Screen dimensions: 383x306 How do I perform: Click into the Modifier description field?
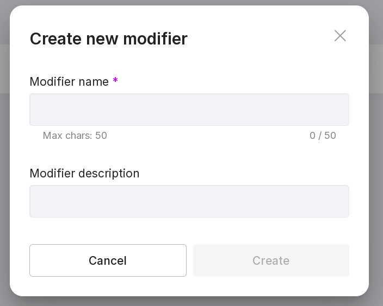[x=189, y=201]
